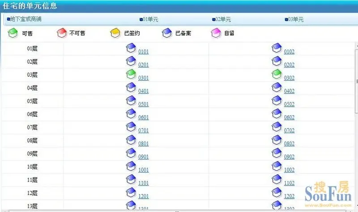Click the blue house icon for unit 0102
This screenshot has height=212, width=358.
tap(277, 48)
